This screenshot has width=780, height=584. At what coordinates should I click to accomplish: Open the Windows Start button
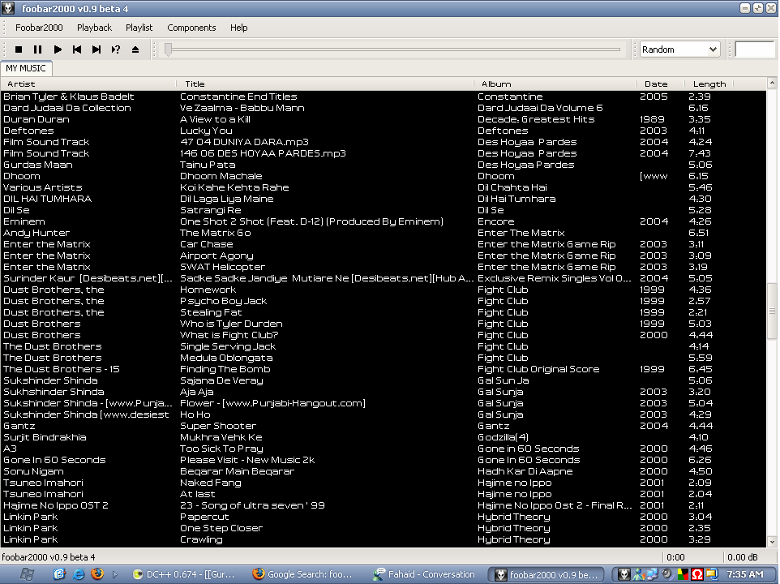pos(27,574)
